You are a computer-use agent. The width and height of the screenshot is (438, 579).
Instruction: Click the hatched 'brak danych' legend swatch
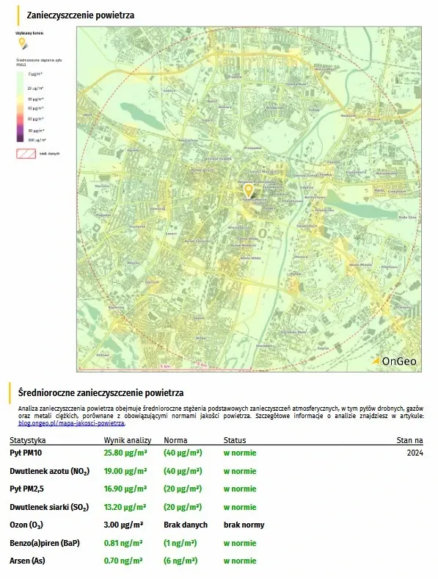click(26, 154)
